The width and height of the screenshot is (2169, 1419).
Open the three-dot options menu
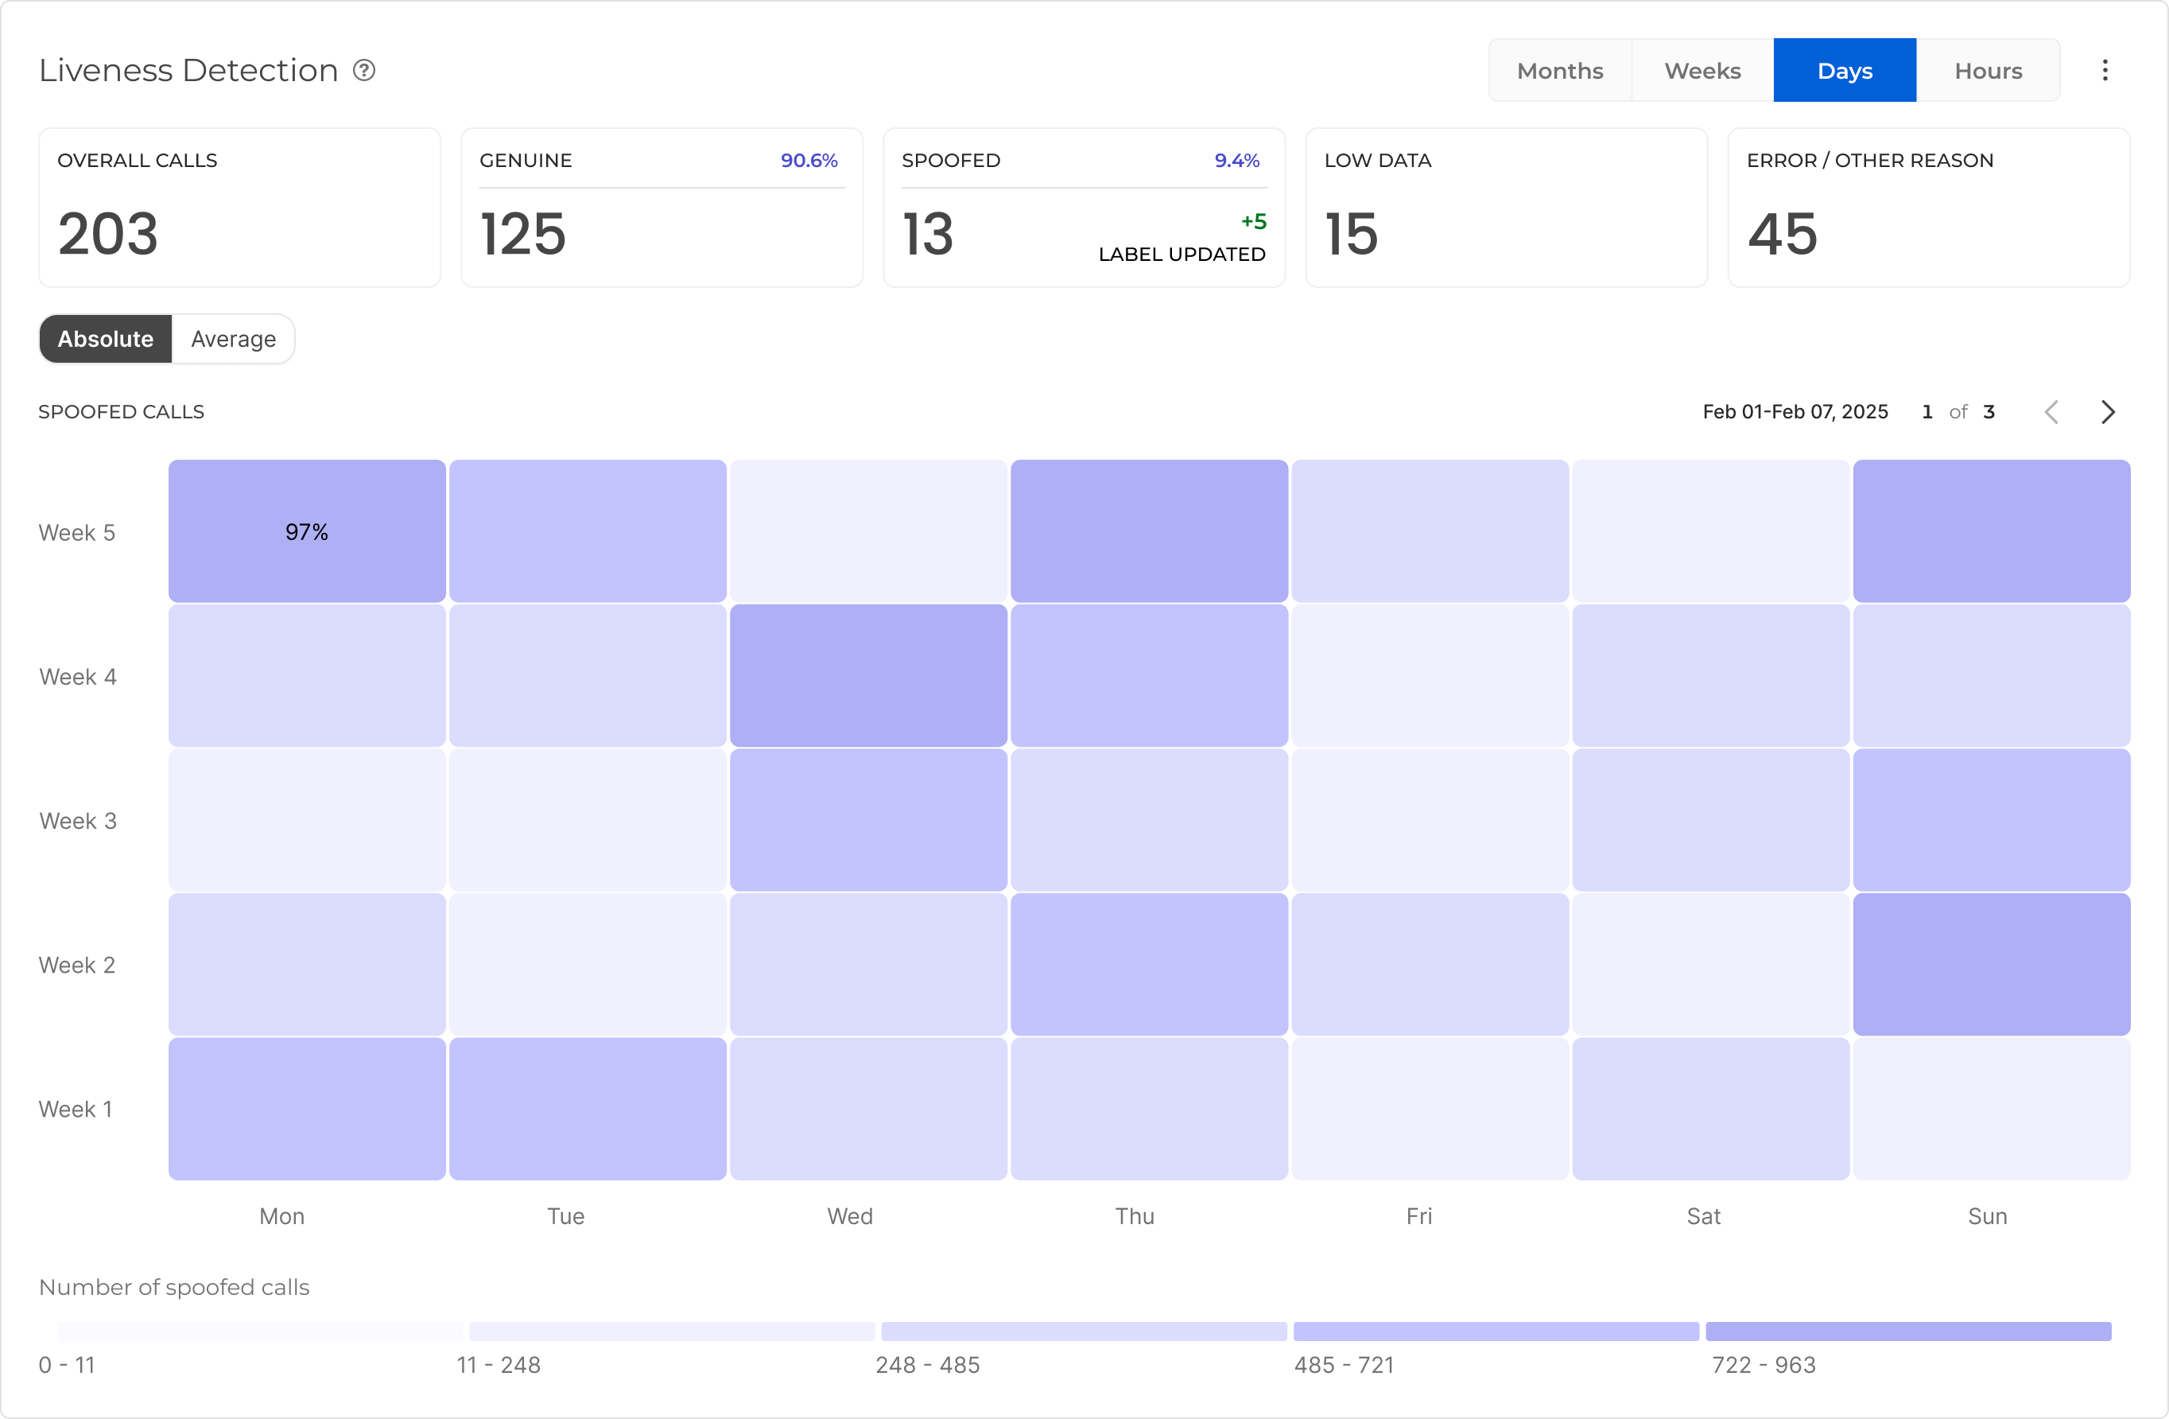coord(2105,70)
